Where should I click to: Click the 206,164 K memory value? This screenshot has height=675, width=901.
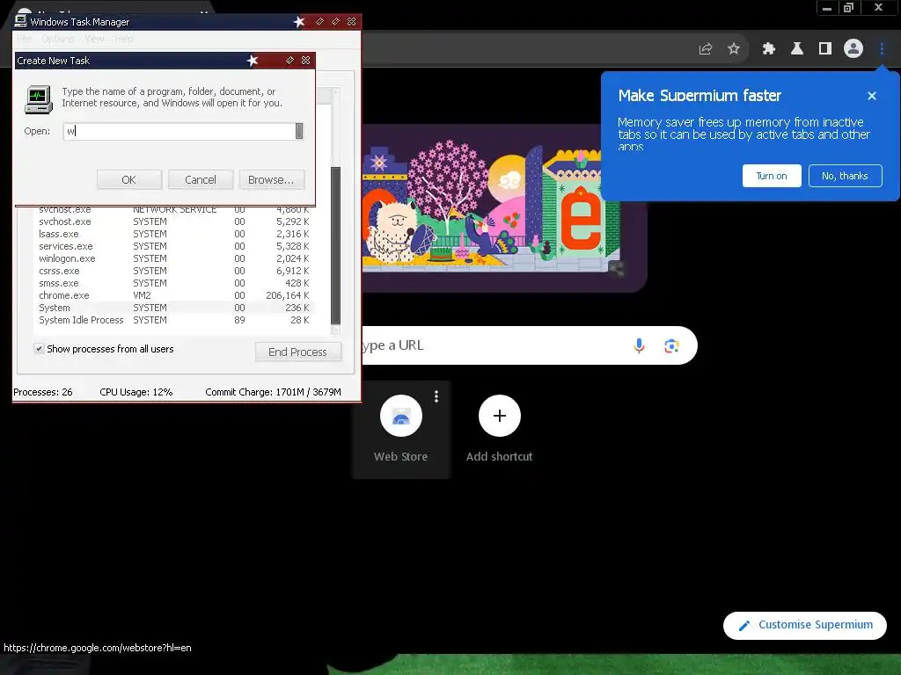(x=288, y=295)
